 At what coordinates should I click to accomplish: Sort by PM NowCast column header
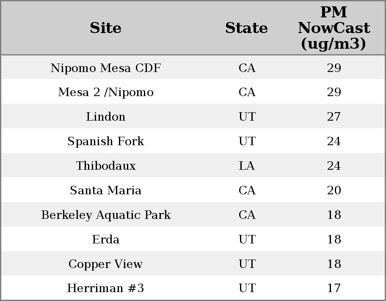[334, 28]
